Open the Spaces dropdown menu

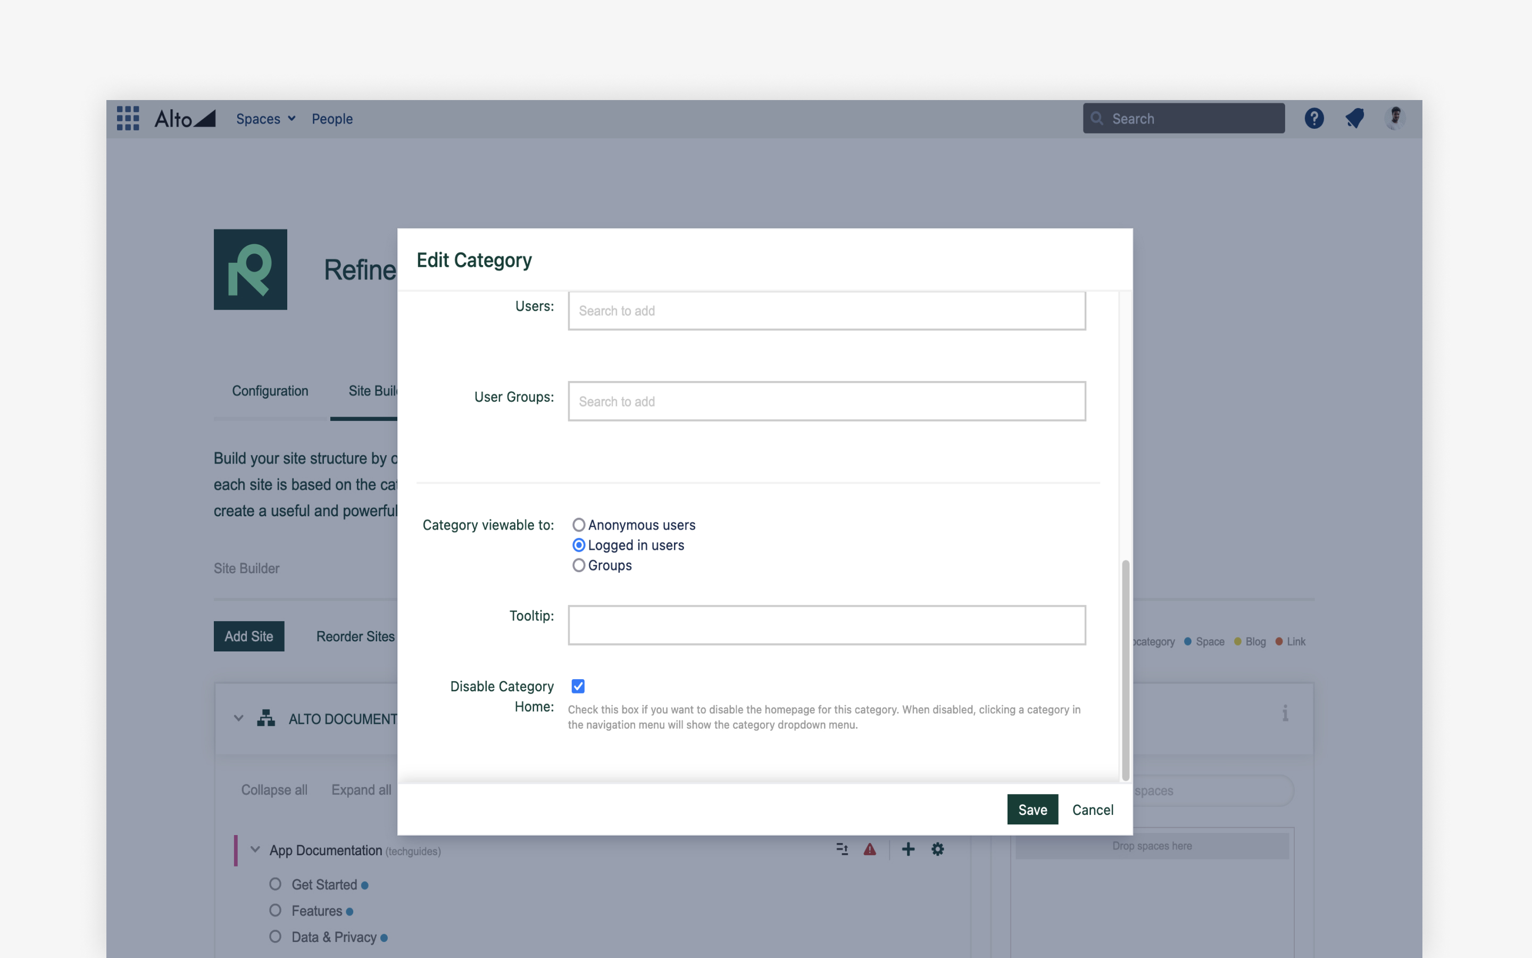pyautogui.click(x=264, y=119)
